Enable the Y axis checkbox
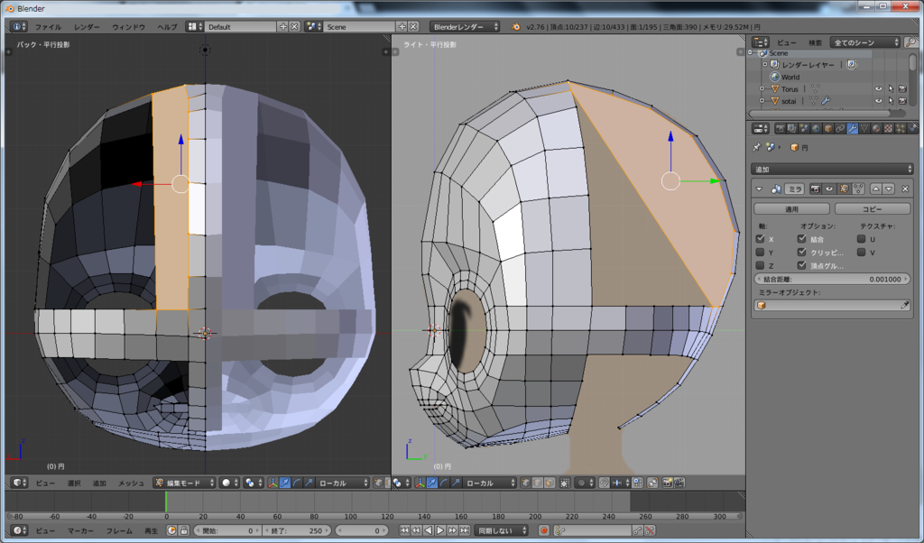The width and height of the screenshot is (924, 543). pos(760,253)
